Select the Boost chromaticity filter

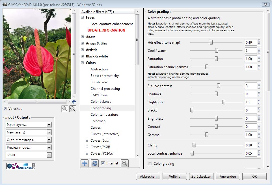tap(105, 76)
